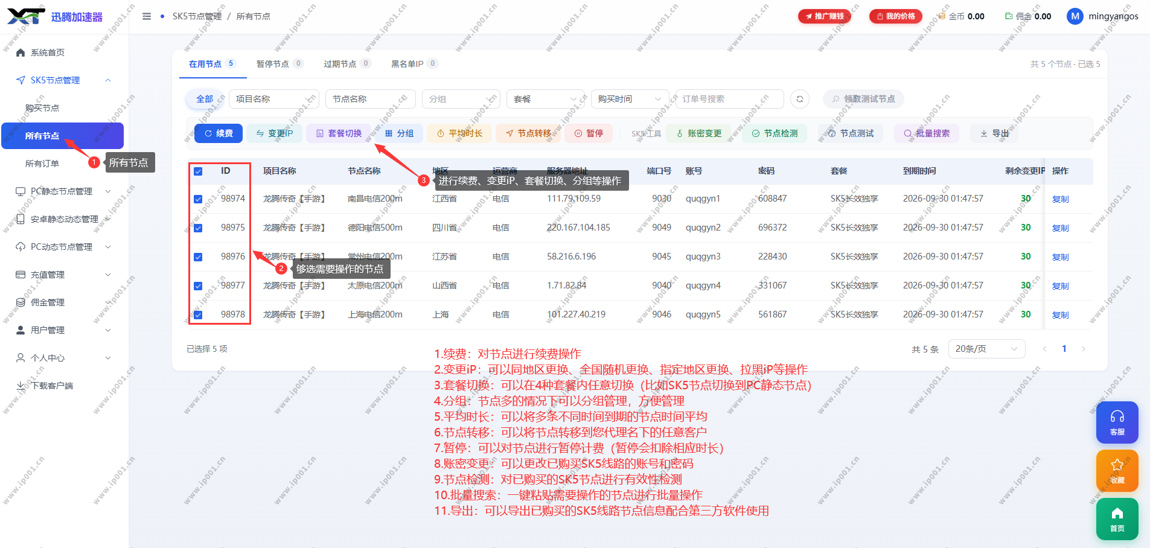Open the 项目名称 filter dropdown
Screen dimensions: 1150x548
pos(274,99)
